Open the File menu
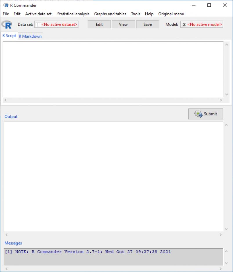 point(6,14)
